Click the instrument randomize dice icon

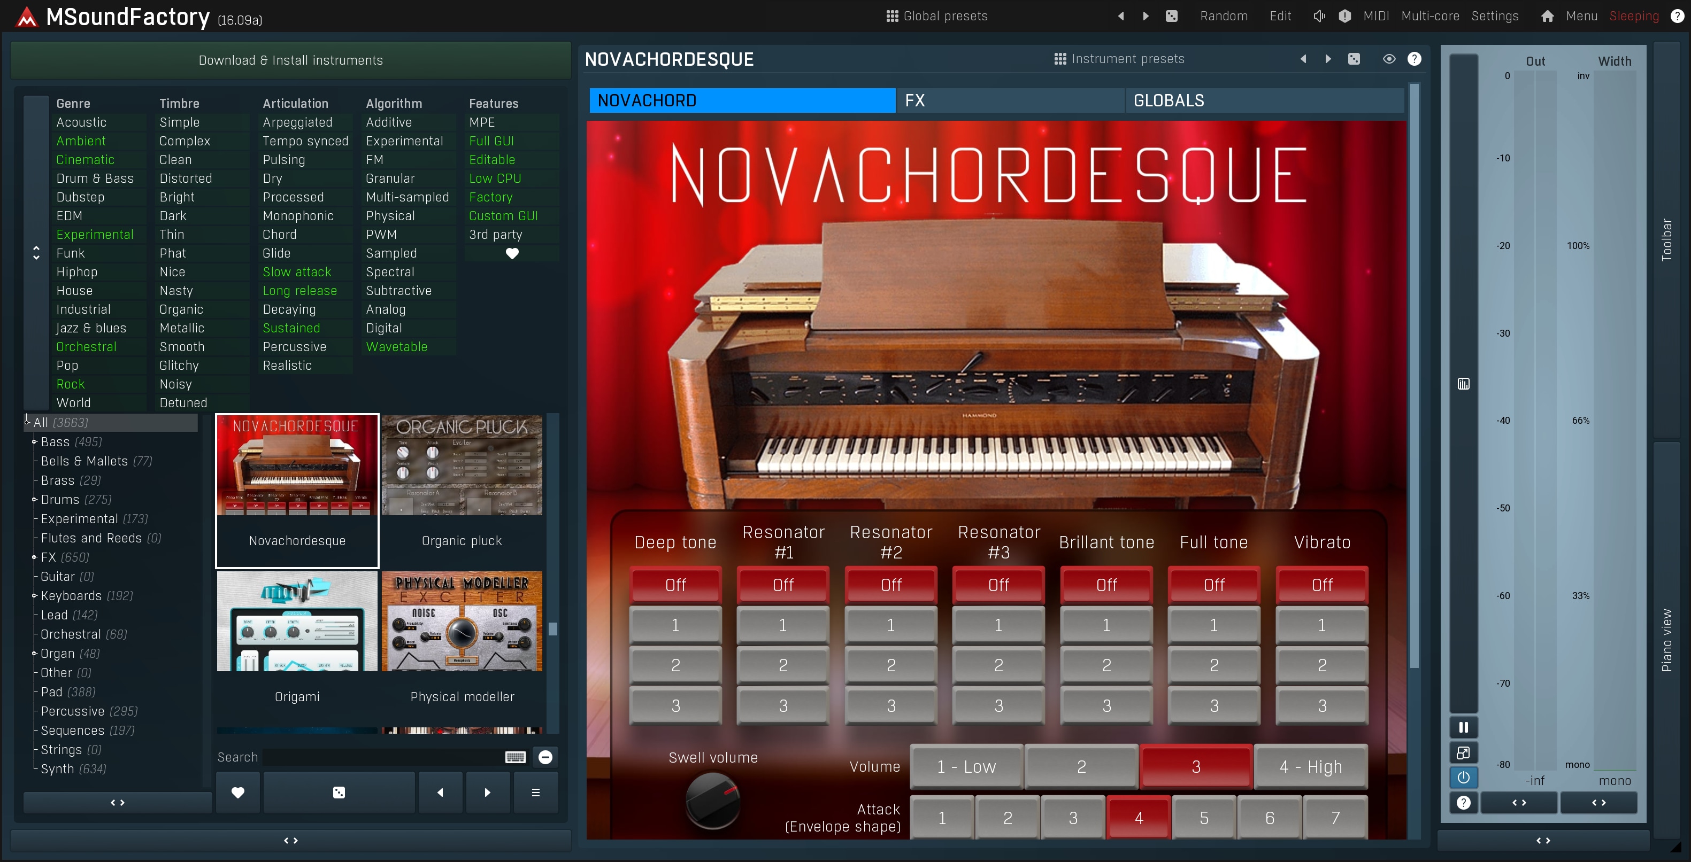tap(1354, 59)
